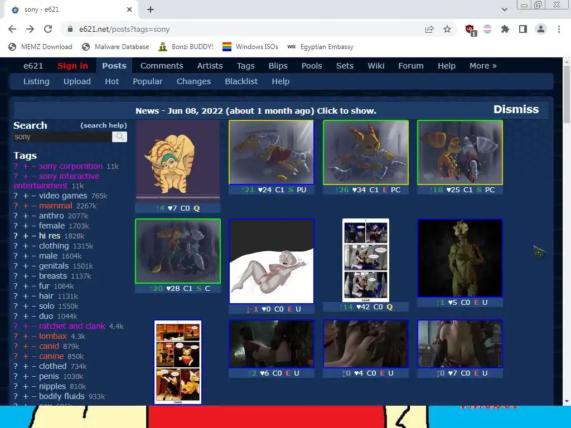571x428 pixels.
Task: Click the browser forward arrow
Action: pos(30,29)
